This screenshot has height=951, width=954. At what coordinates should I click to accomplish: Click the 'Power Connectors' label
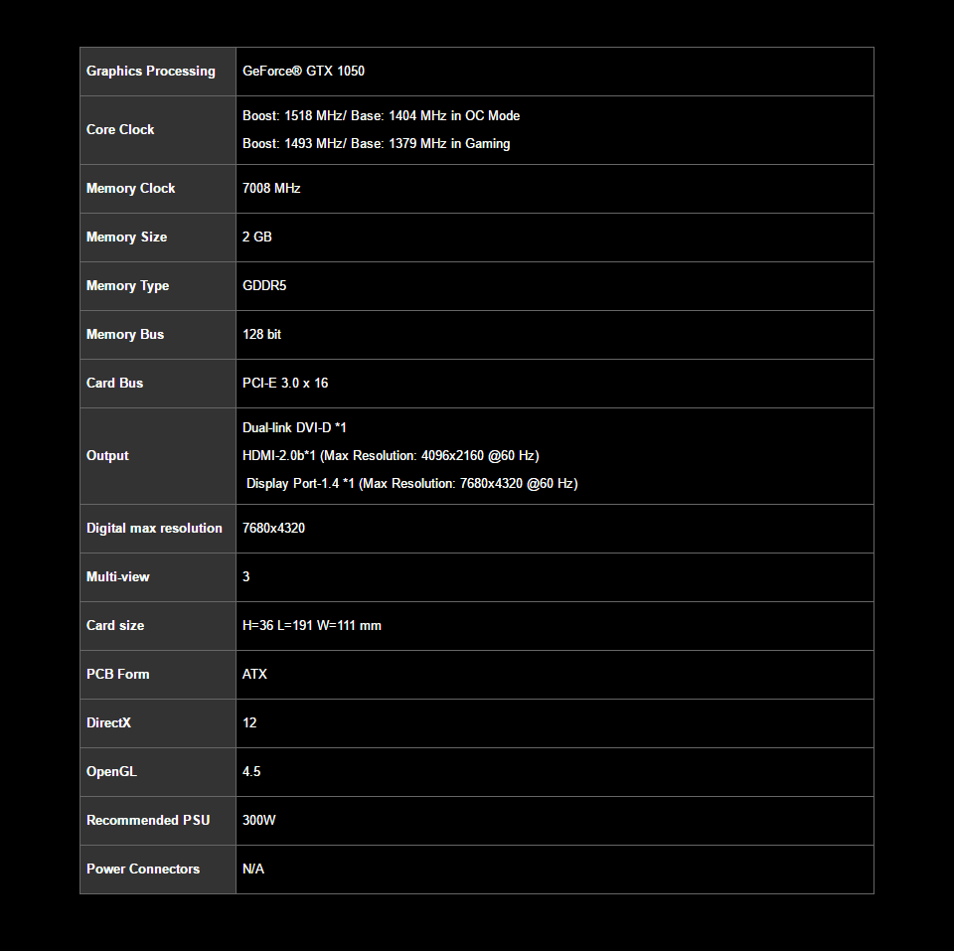click(143, 870)
